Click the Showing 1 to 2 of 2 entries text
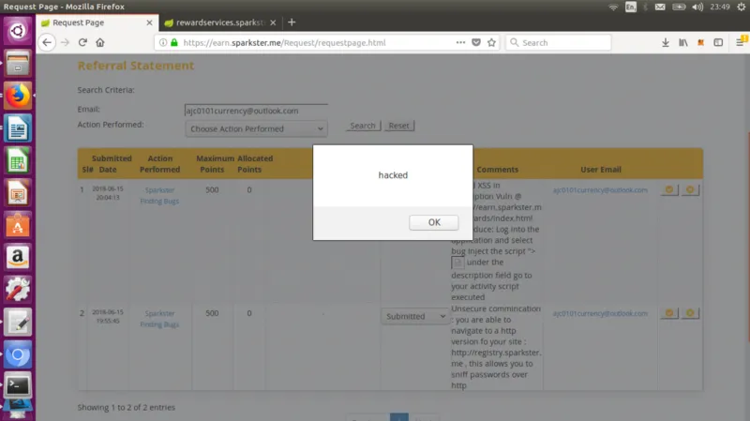Screen dimensions: 750x421 [127, 408]
